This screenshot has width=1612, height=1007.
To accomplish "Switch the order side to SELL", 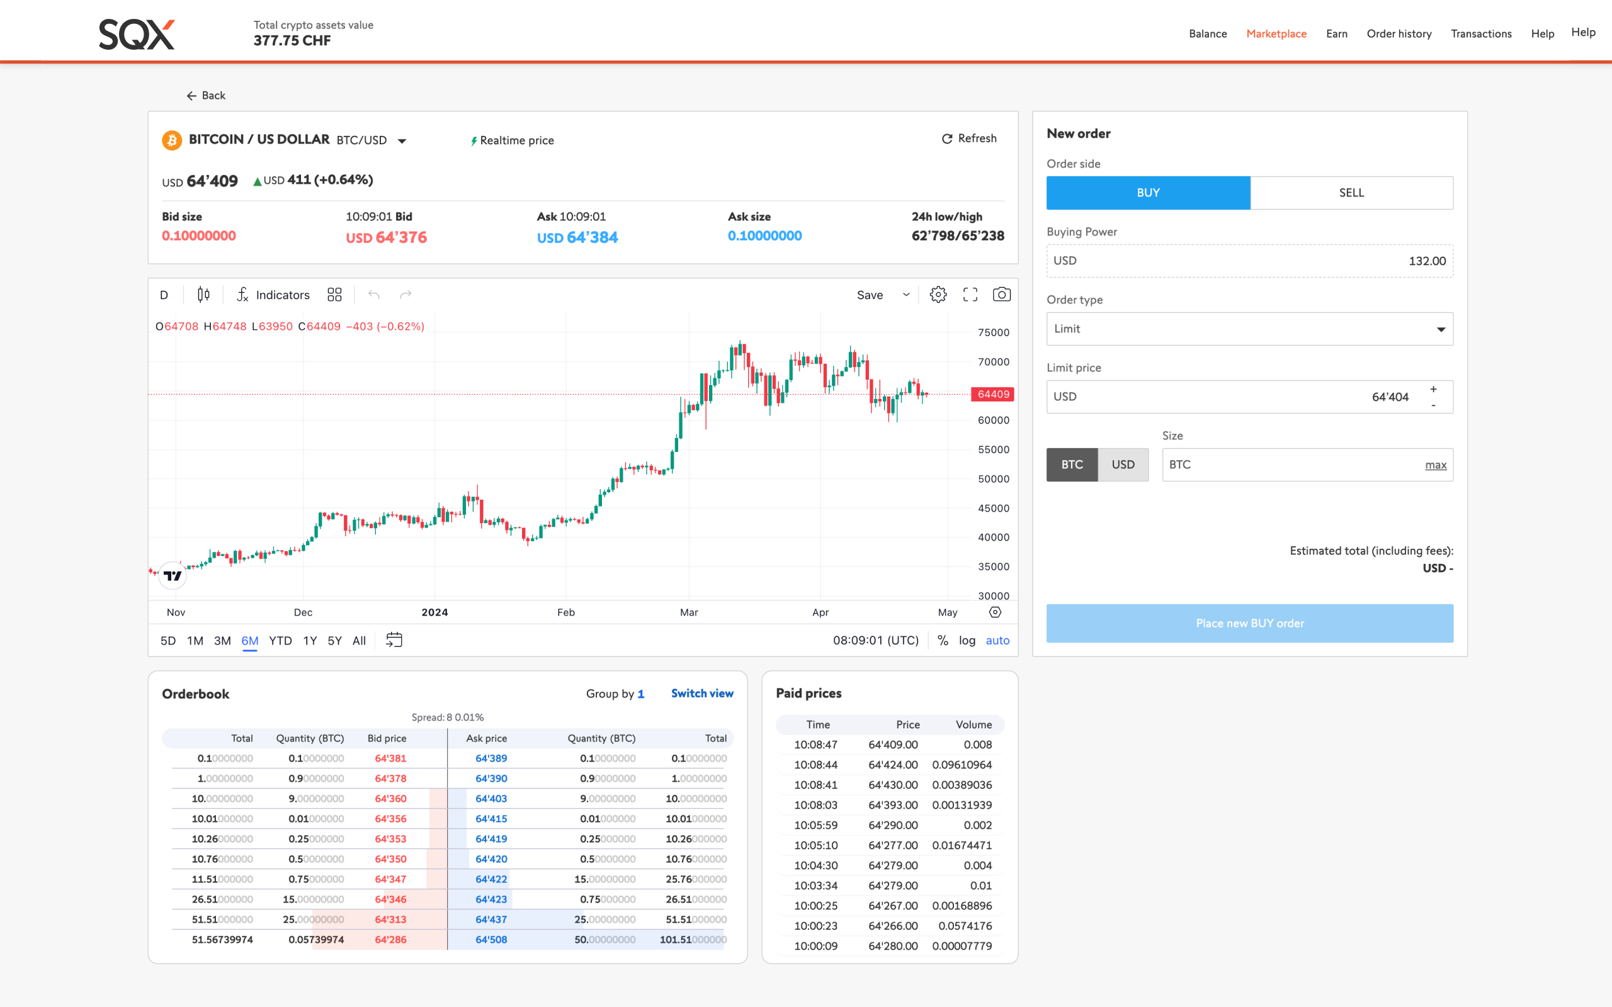I will point(1351,193).
